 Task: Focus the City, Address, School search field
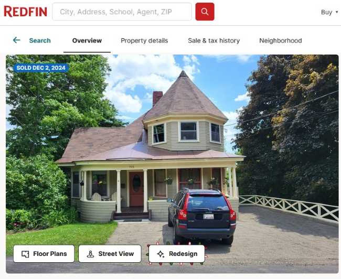tap(122, 12)
